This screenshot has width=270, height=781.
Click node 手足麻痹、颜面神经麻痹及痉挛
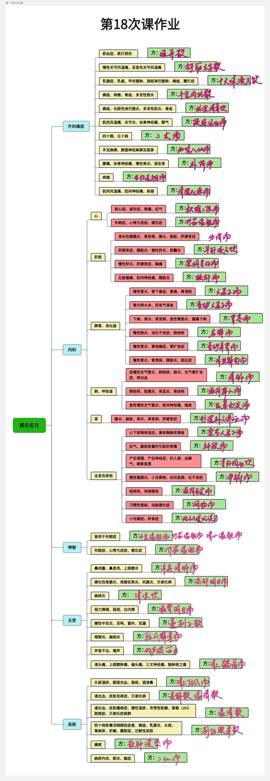point(128,150)
